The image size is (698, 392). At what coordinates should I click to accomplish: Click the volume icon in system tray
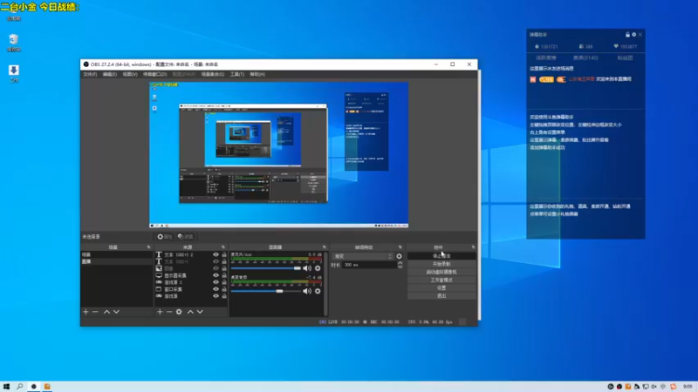pyautogui.click(x=654, y=387)
